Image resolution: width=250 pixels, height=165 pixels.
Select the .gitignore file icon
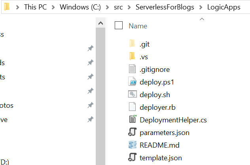(x=133, y=69)
